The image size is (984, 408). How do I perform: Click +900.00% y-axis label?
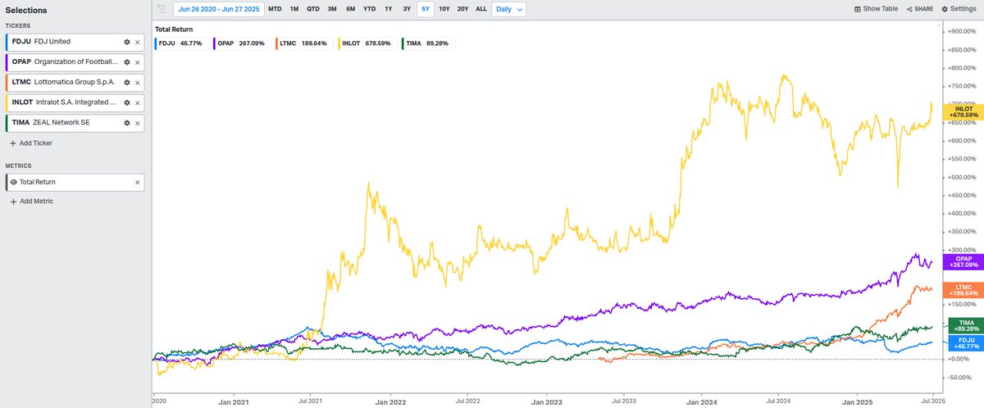[963, 31]
